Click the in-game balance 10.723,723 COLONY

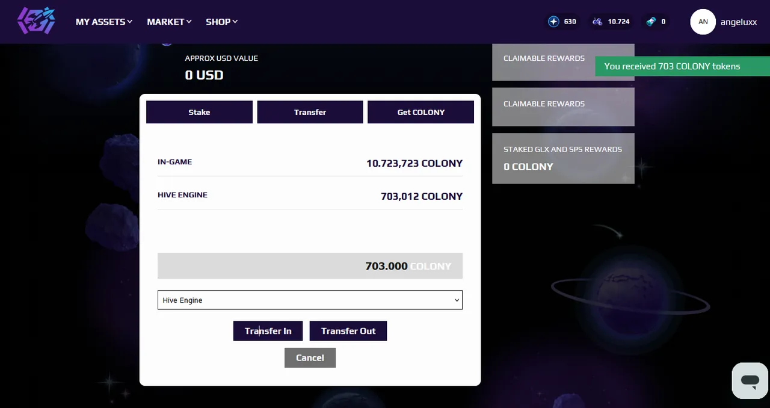coord(414,163)
